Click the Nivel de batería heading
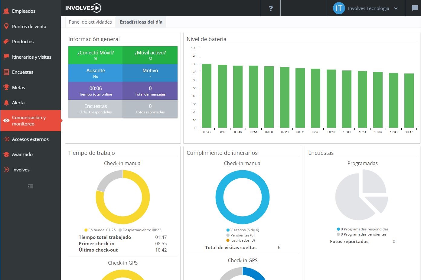421x280 pixels. 207,39
